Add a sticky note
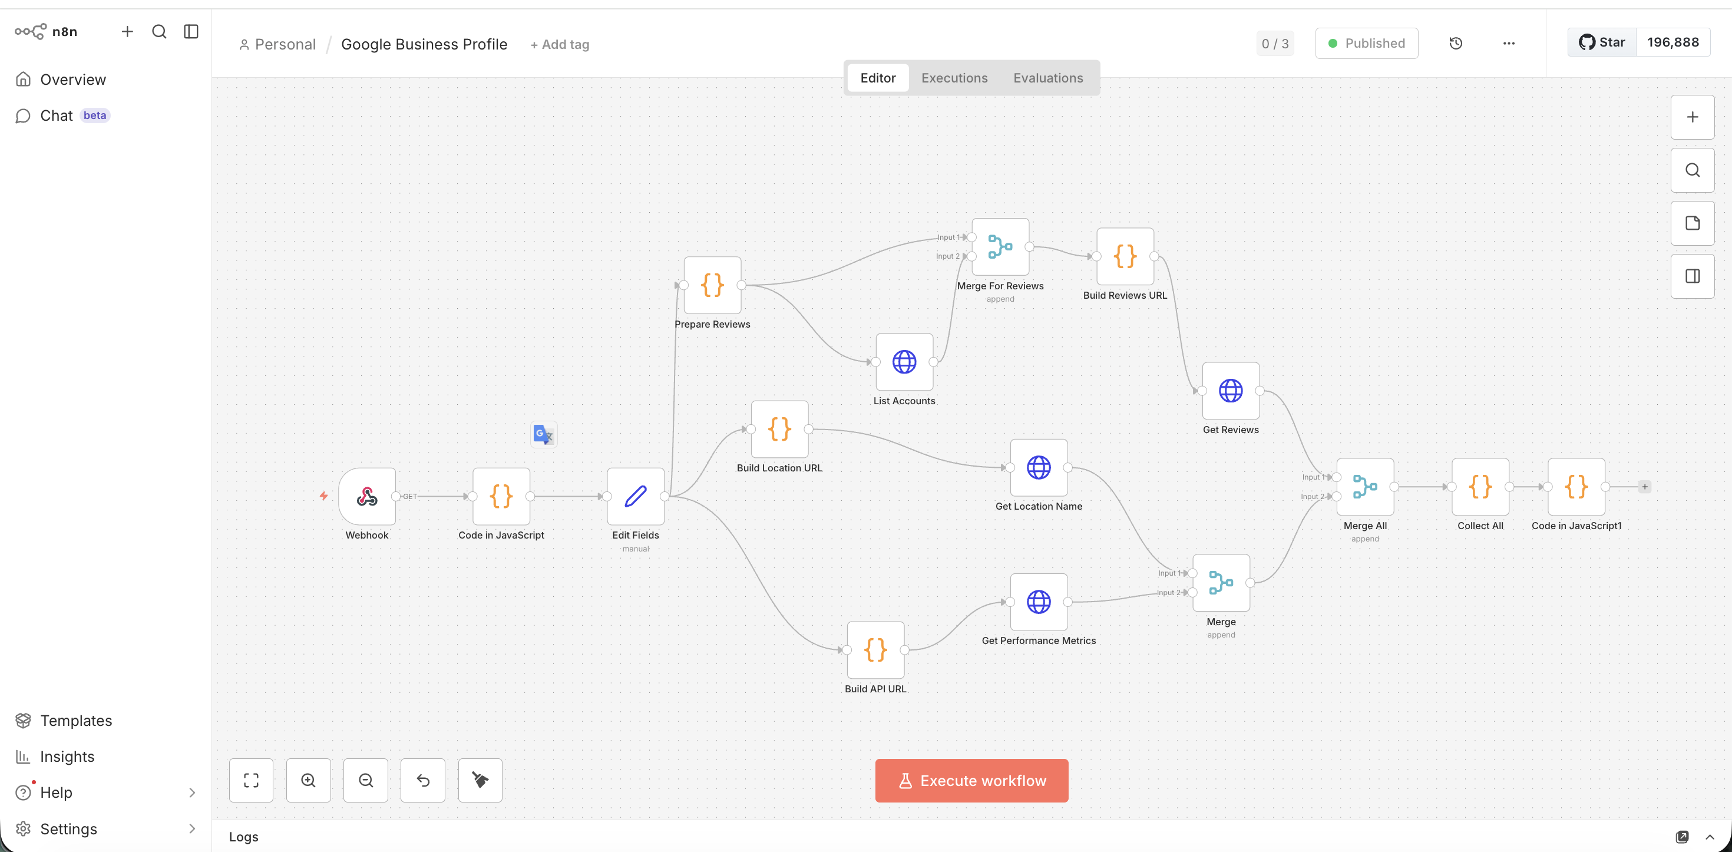This screenshot has width=1732, height=852. (1693, 223)
